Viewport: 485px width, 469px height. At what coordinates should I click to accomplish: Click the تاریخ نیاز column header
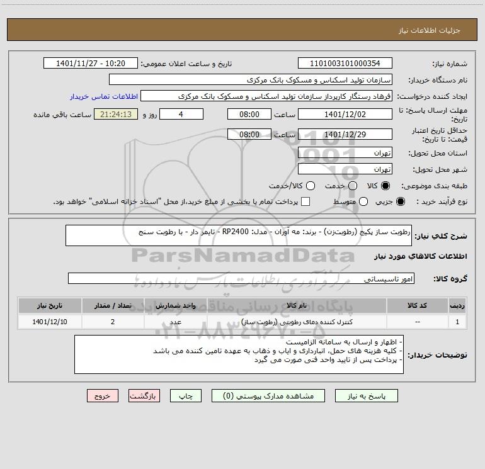[x=50, y=305]
